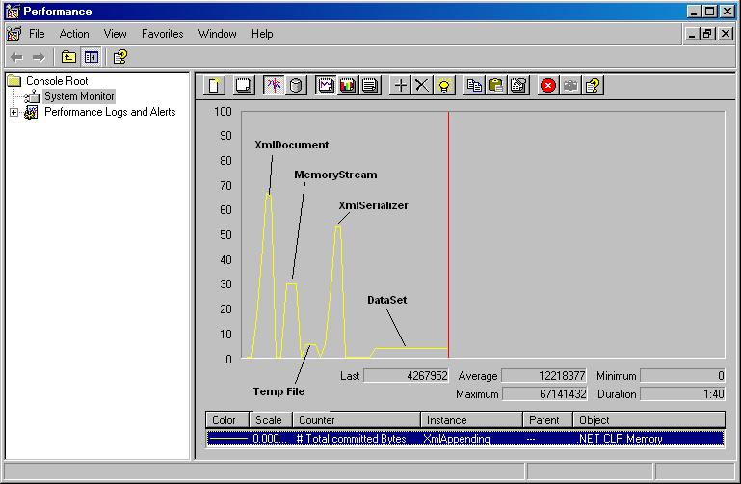Click the Performance icon in title bar
The height and width of the screenshot is (484, 741).
pyautogui.click(x=13, y=12)
